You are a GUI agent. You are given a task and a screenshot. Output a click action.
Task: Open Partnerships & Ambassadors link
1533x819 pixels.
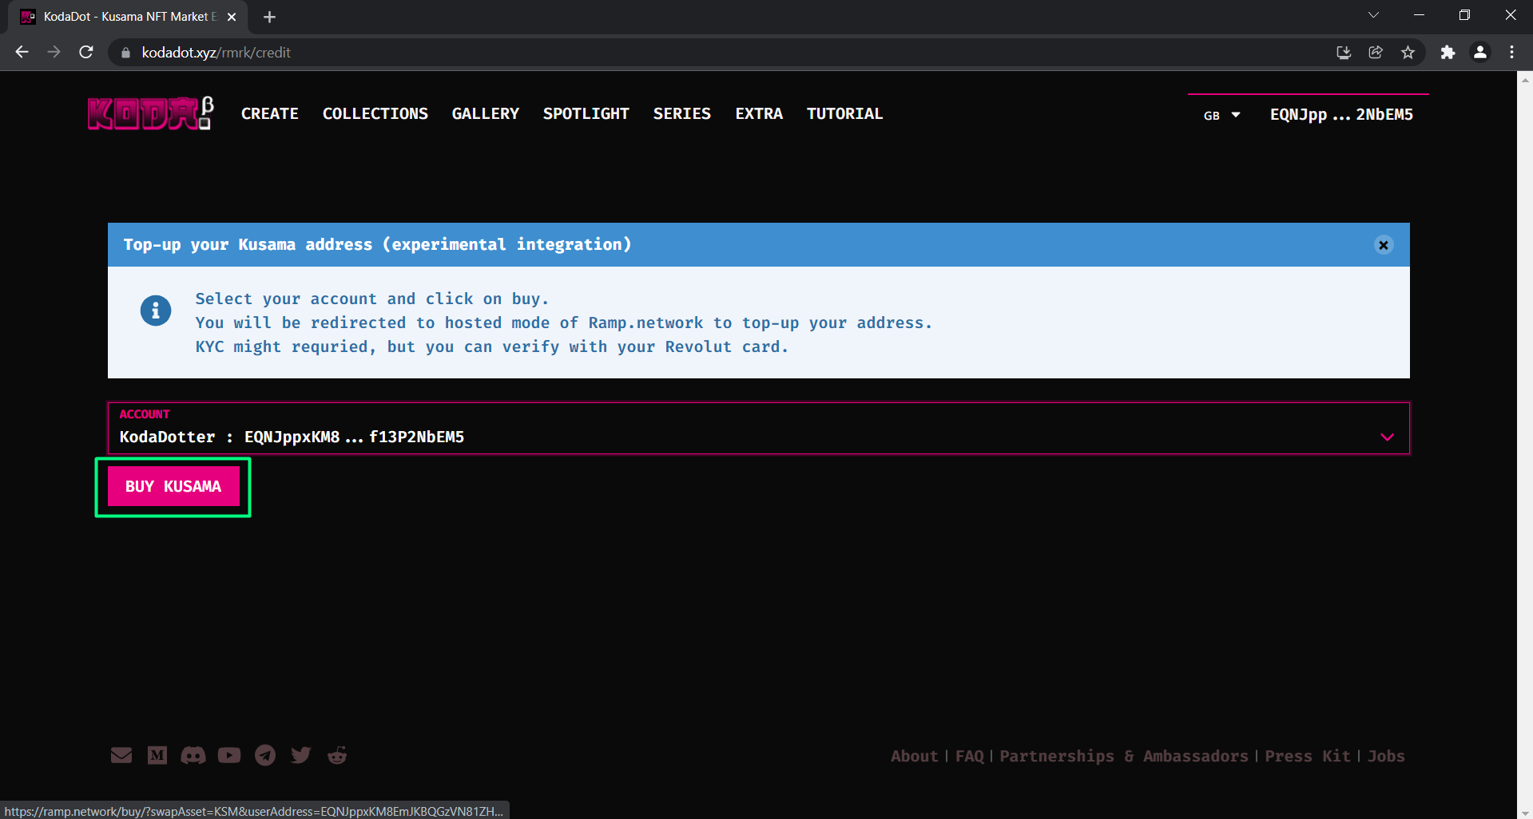[x=1123, y=756]
